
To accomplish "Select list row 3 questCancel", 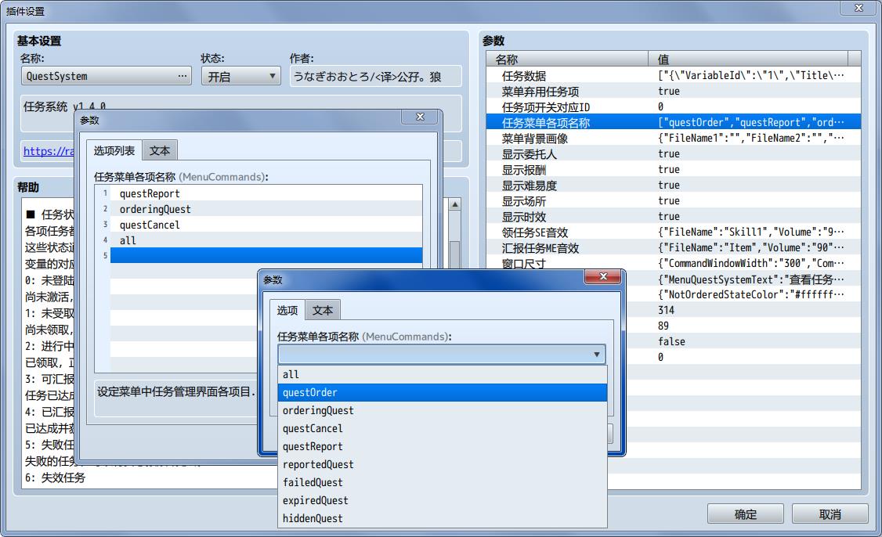I will point(266,225).
